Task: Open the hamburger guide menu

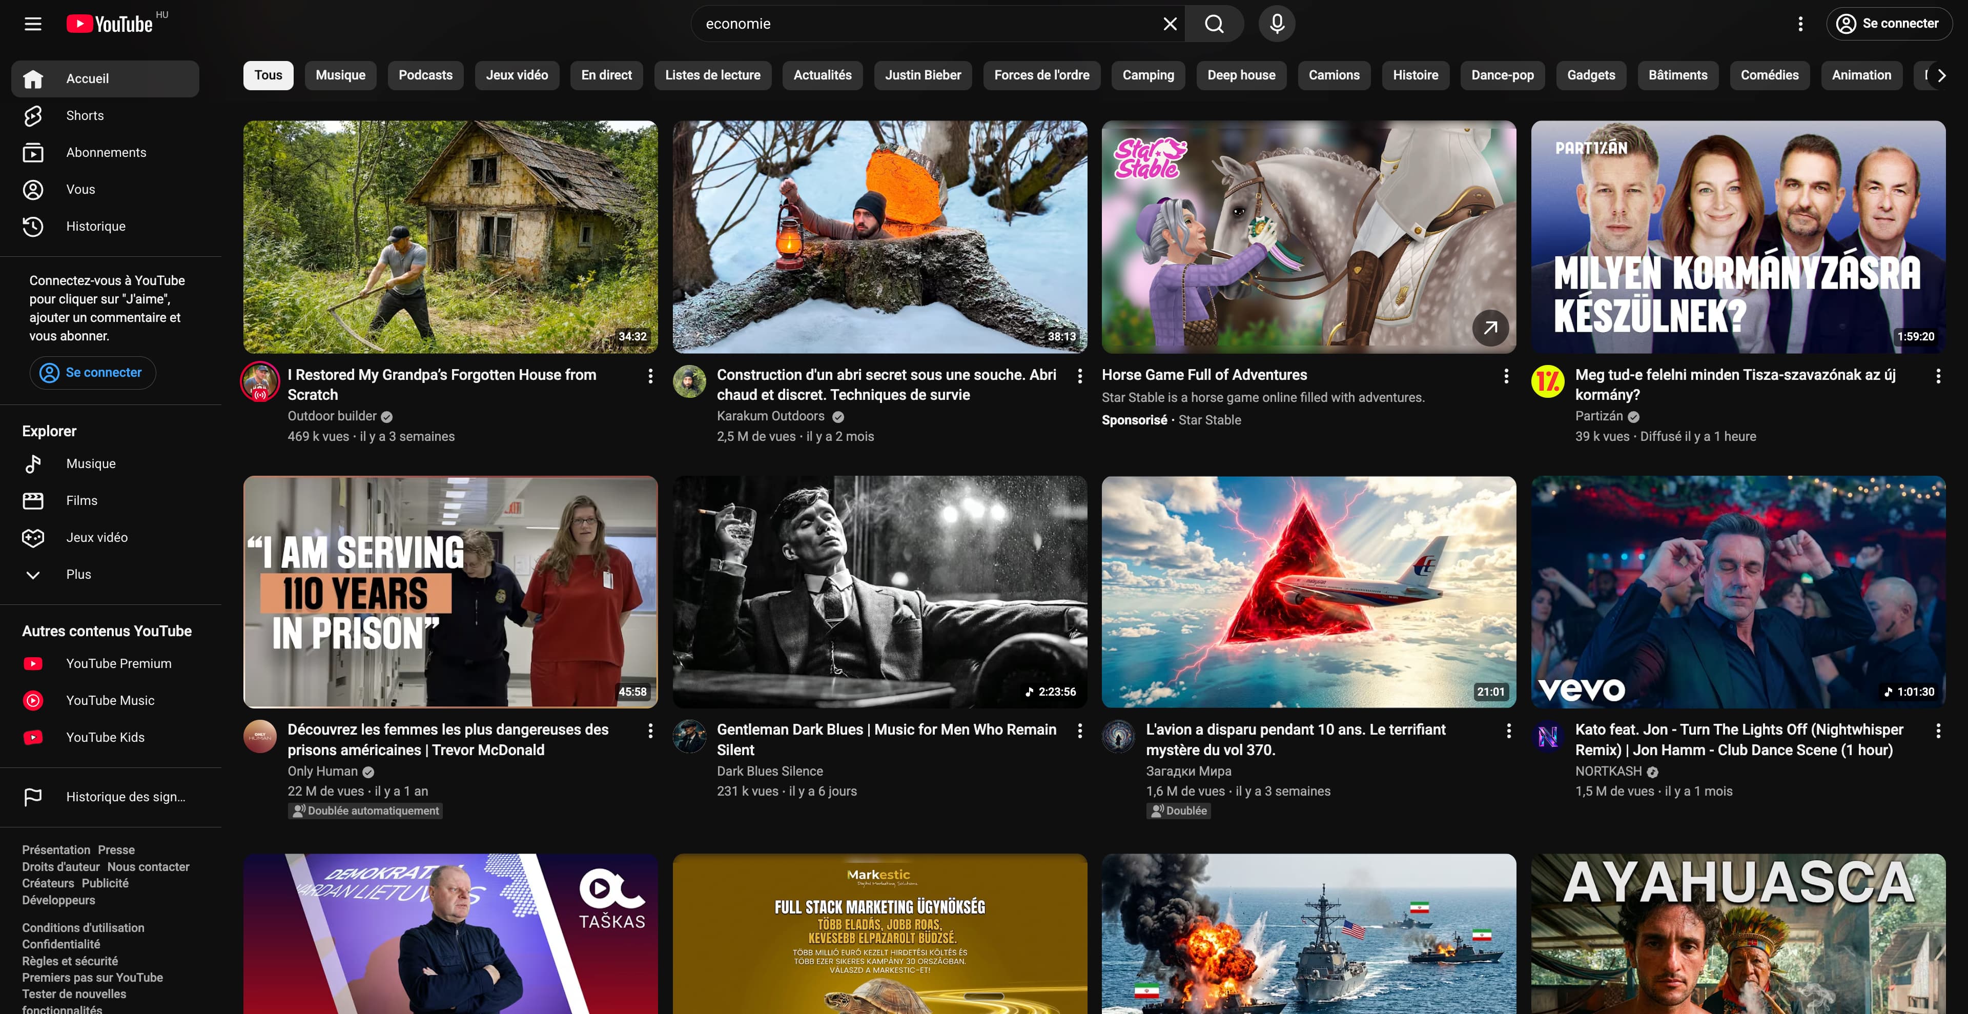Action: click(33, 24)
